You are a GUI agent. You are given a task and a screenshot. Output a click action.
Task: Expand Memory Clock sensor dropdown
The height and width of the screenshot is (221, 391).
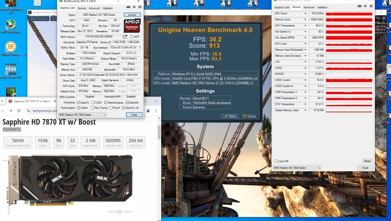click(305, 19)
